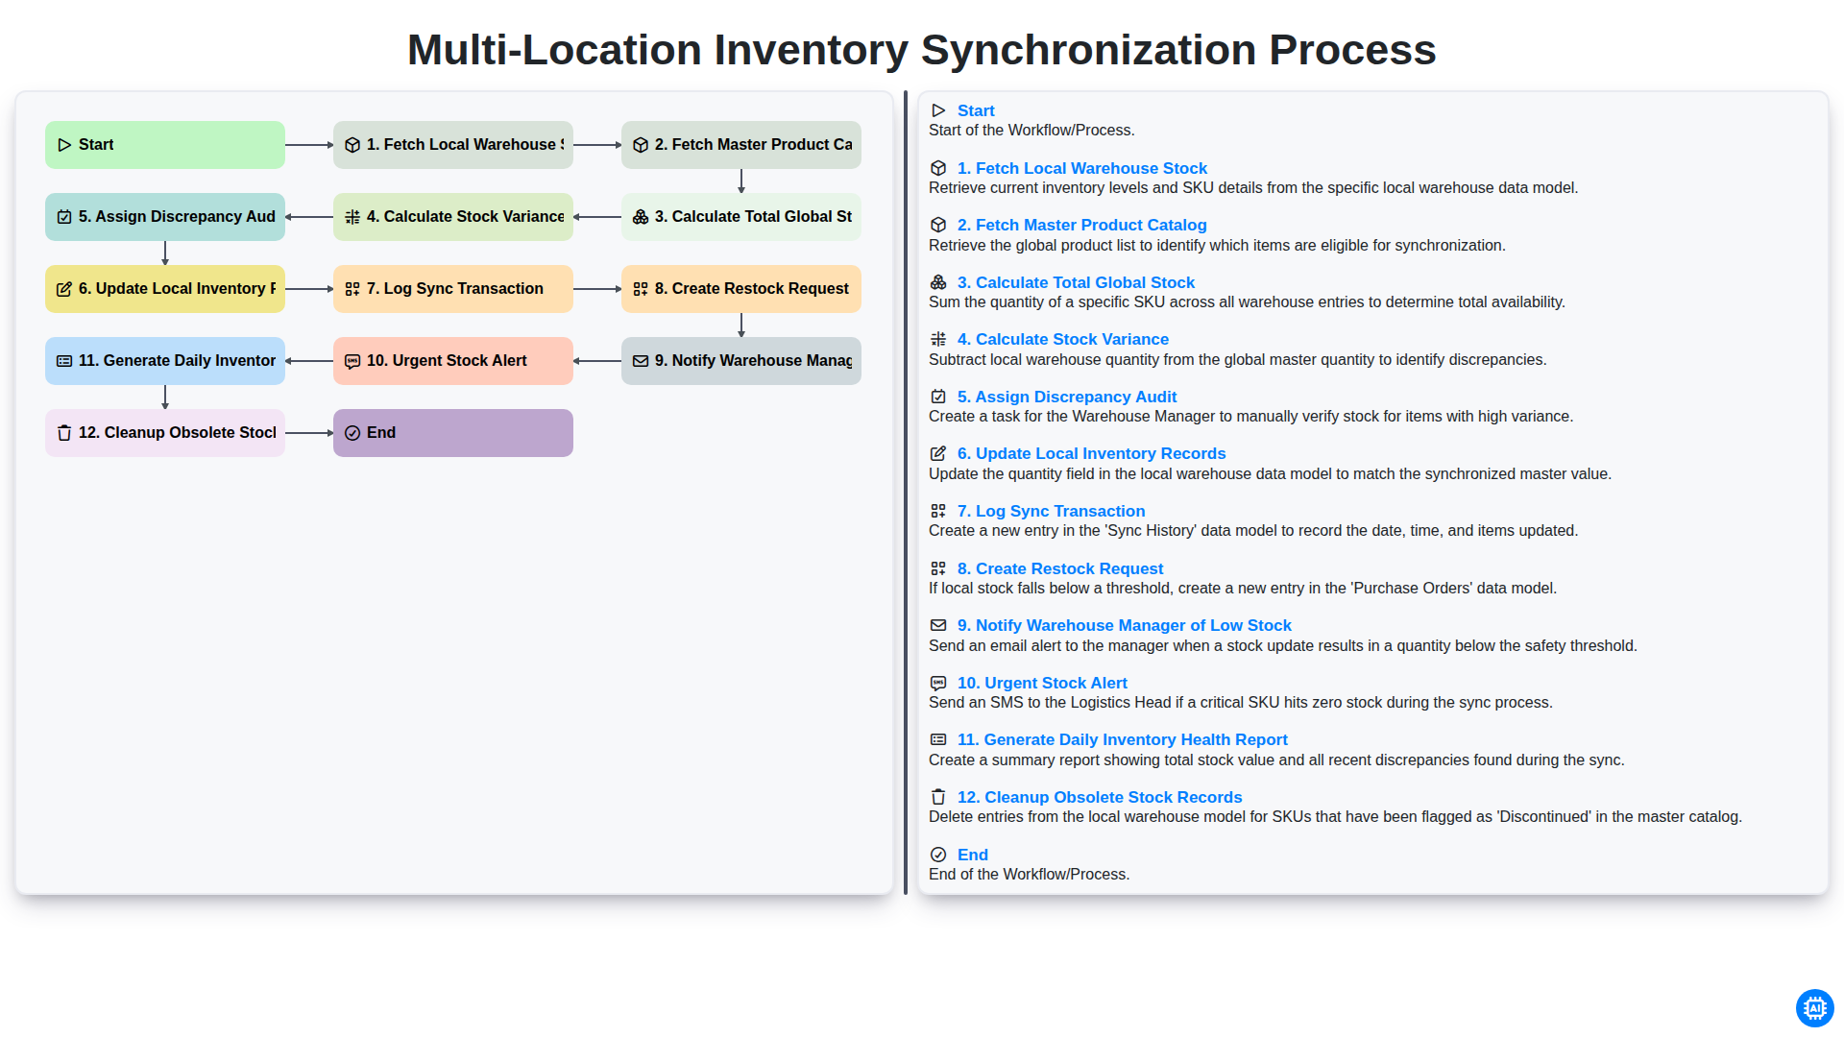Screen dimensions: 1844x1037
Task: Click the box icon in Fetch Local Warehouse node
Action: tap(352, 145)
